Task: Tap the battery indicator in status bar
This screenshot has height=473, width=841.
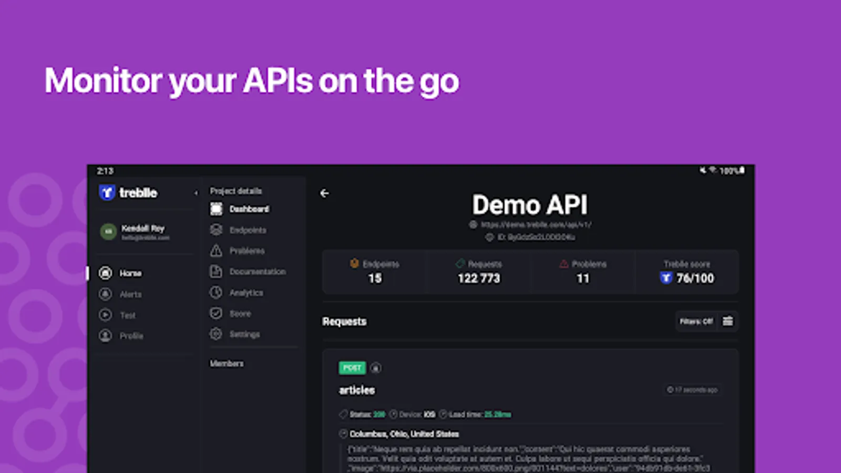Action: (742, 170)
